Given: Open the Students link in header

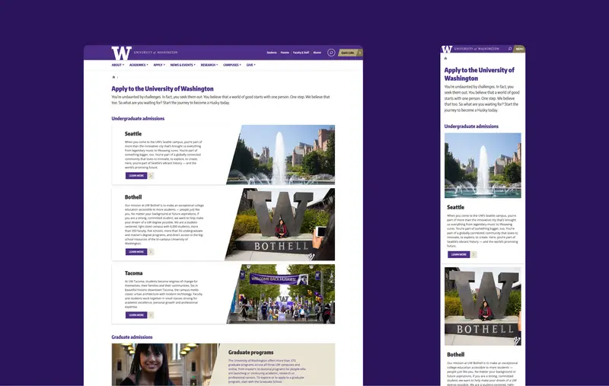Looking at the screenshot, I should [272, 53].
